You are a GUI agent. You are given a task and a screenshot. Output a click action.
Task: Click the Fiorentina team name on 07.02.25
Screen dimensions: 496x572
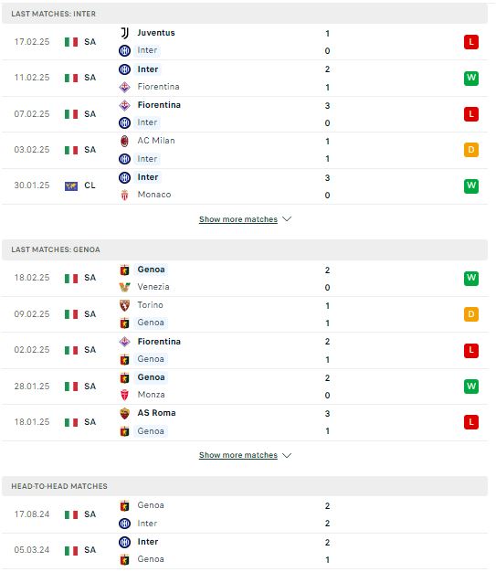tap(159, 105)
